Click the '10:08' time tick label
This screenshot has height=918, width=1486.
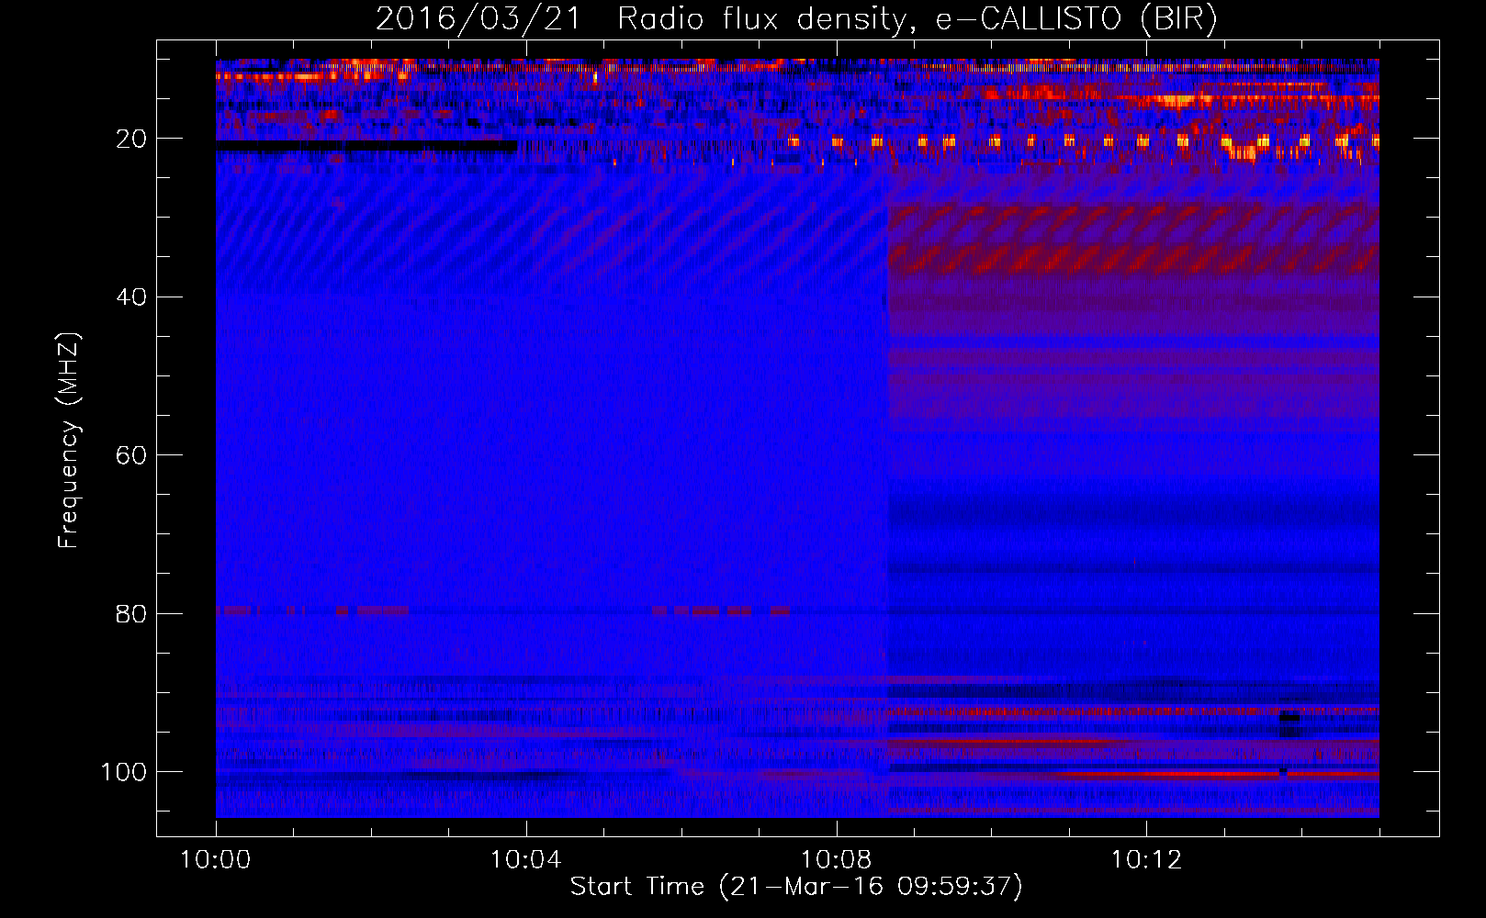pos(837,860)
